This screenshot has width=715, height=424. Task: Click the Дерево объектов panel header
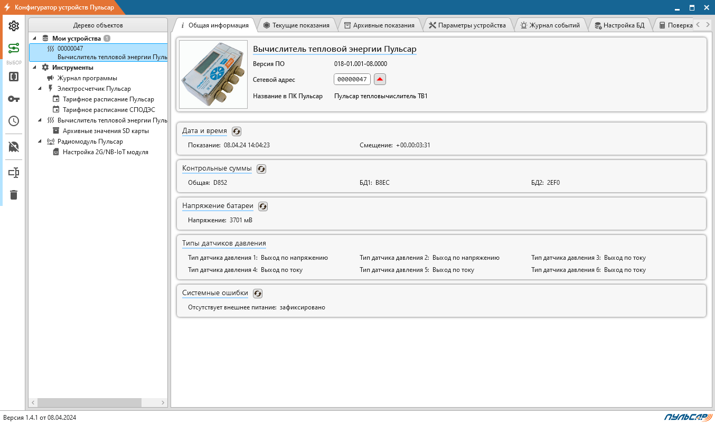tap(98, 25)
